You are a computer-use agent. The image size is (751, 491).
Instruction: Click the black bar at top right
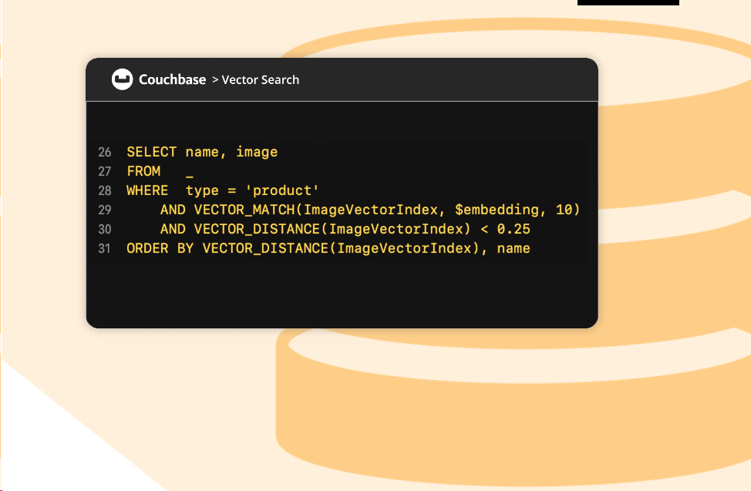coord(628,2)
